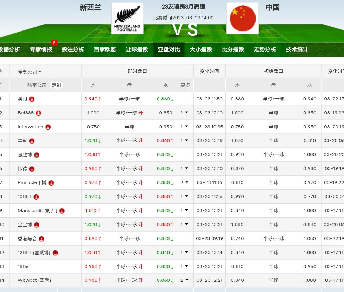The width and height of the screenshot is (344, 292).
Task: Expand more odds for the Bet365 row
Action: 184,113
